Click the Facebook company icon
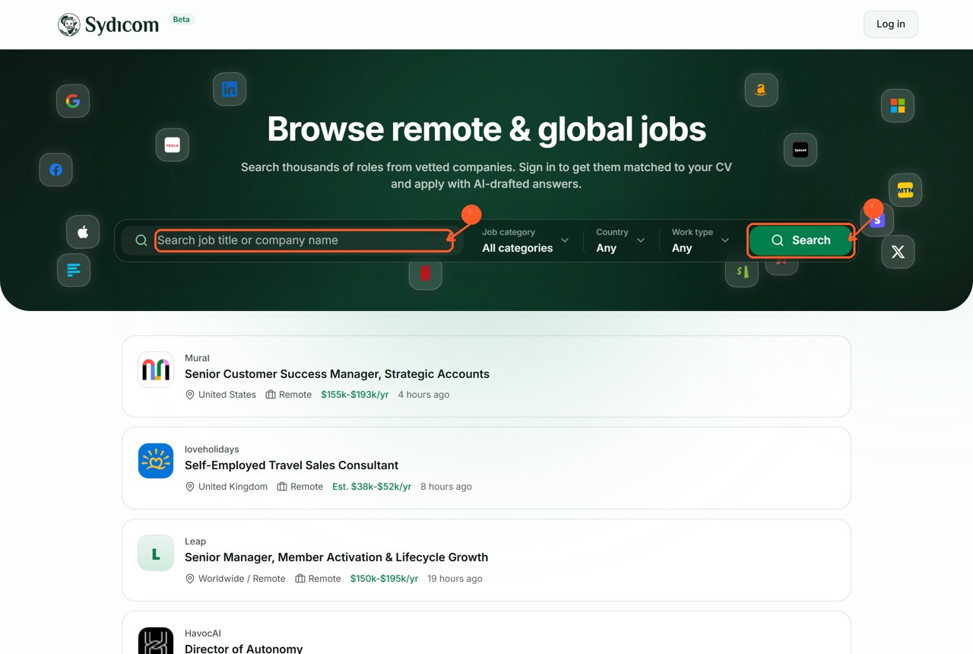The width and height of the screenshot is (973, 654). 56,170
